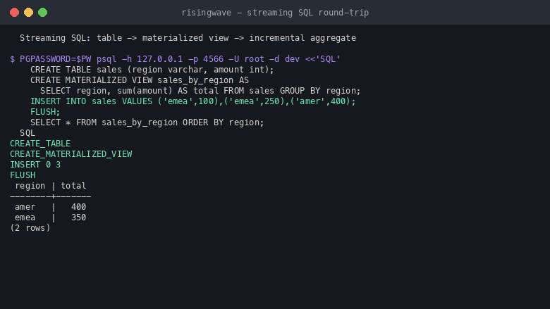The height and width of the screenshot is (309, 550).
Task: Click the green 'FLUSH' output line
Action: click(23, 175)
